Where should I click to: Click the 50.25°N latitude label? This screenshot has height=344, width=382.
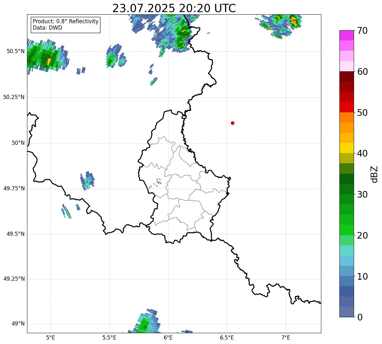pyautogui.click(x=14, y=97)
